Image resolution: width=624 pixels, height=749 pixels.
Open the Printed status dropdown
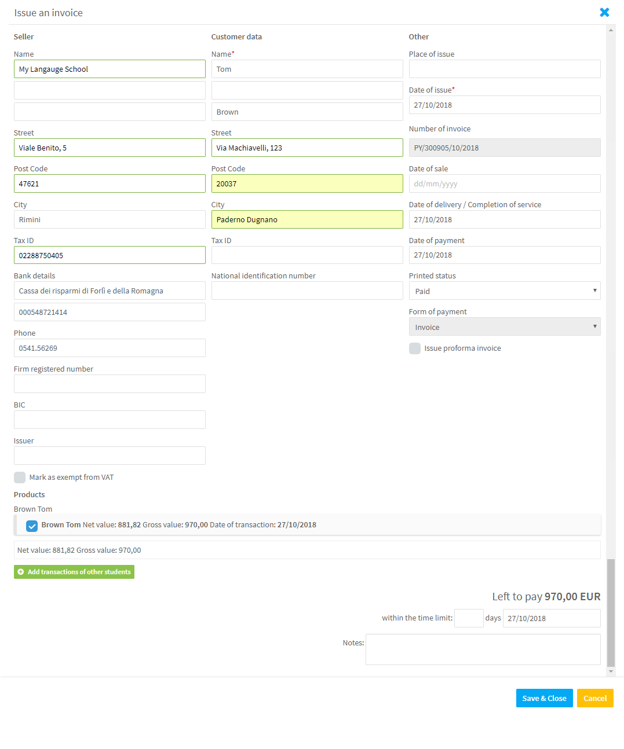click(x=505, y=291)
